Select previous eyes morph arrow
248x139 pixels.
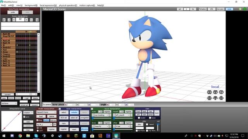tap(93, 115)
